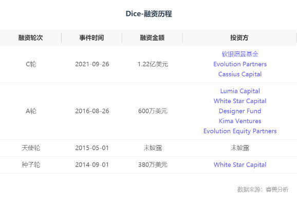Click the date 2016-08-26
297x205 pixels.
(x=92, y=111)
